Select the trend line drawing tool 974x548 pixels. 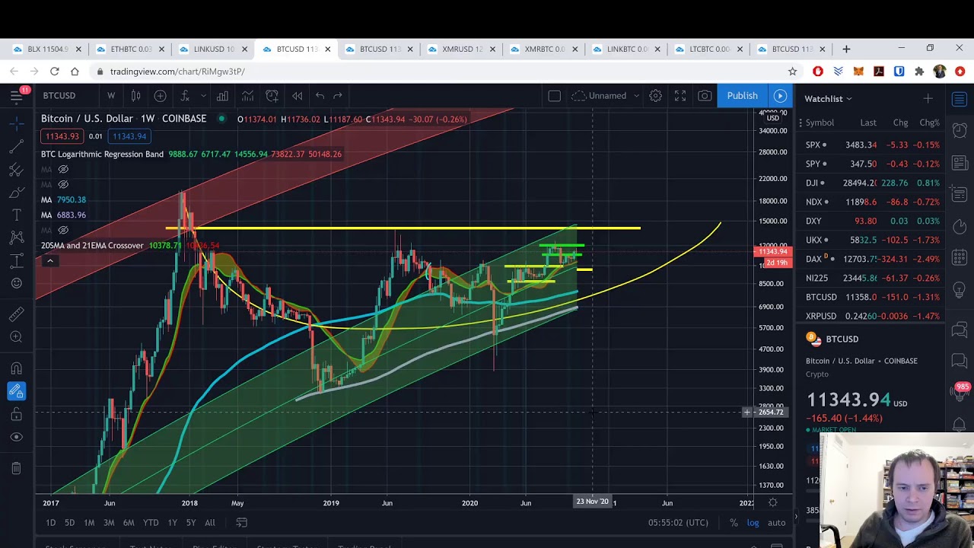point(16,145)
